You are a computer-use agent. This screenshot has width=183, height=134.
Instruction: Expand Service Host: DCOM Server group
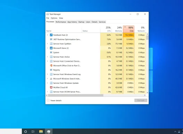coord(47,92)
